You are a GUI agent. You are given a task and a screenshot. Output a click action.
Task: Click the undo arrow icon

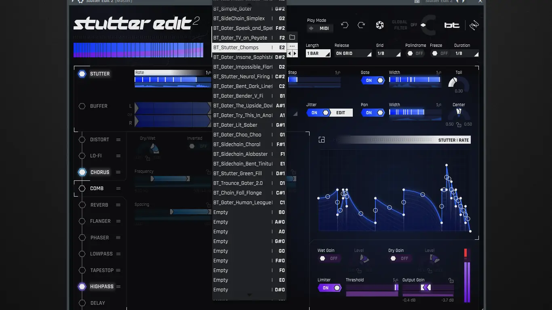tap(345, 25)
